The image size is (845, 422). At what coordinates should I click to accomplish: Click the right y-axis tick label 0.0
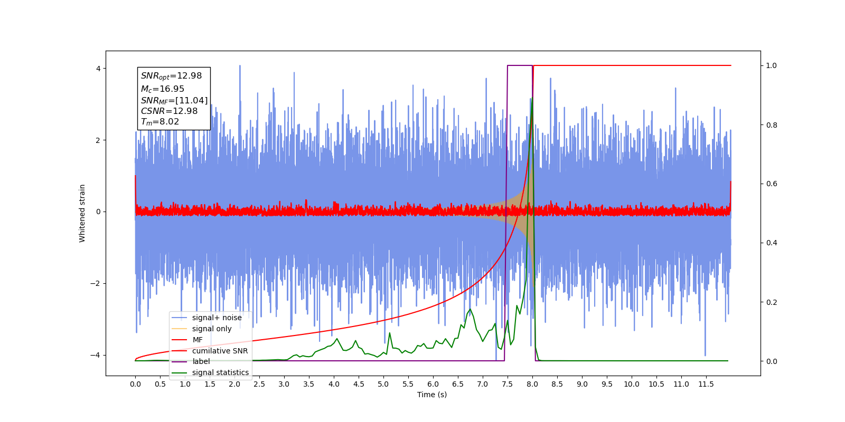tap(772, 361)
